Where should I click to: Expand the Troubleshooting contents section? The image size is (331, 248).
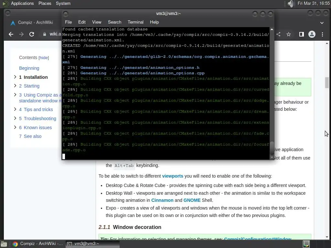pos(15,118)
